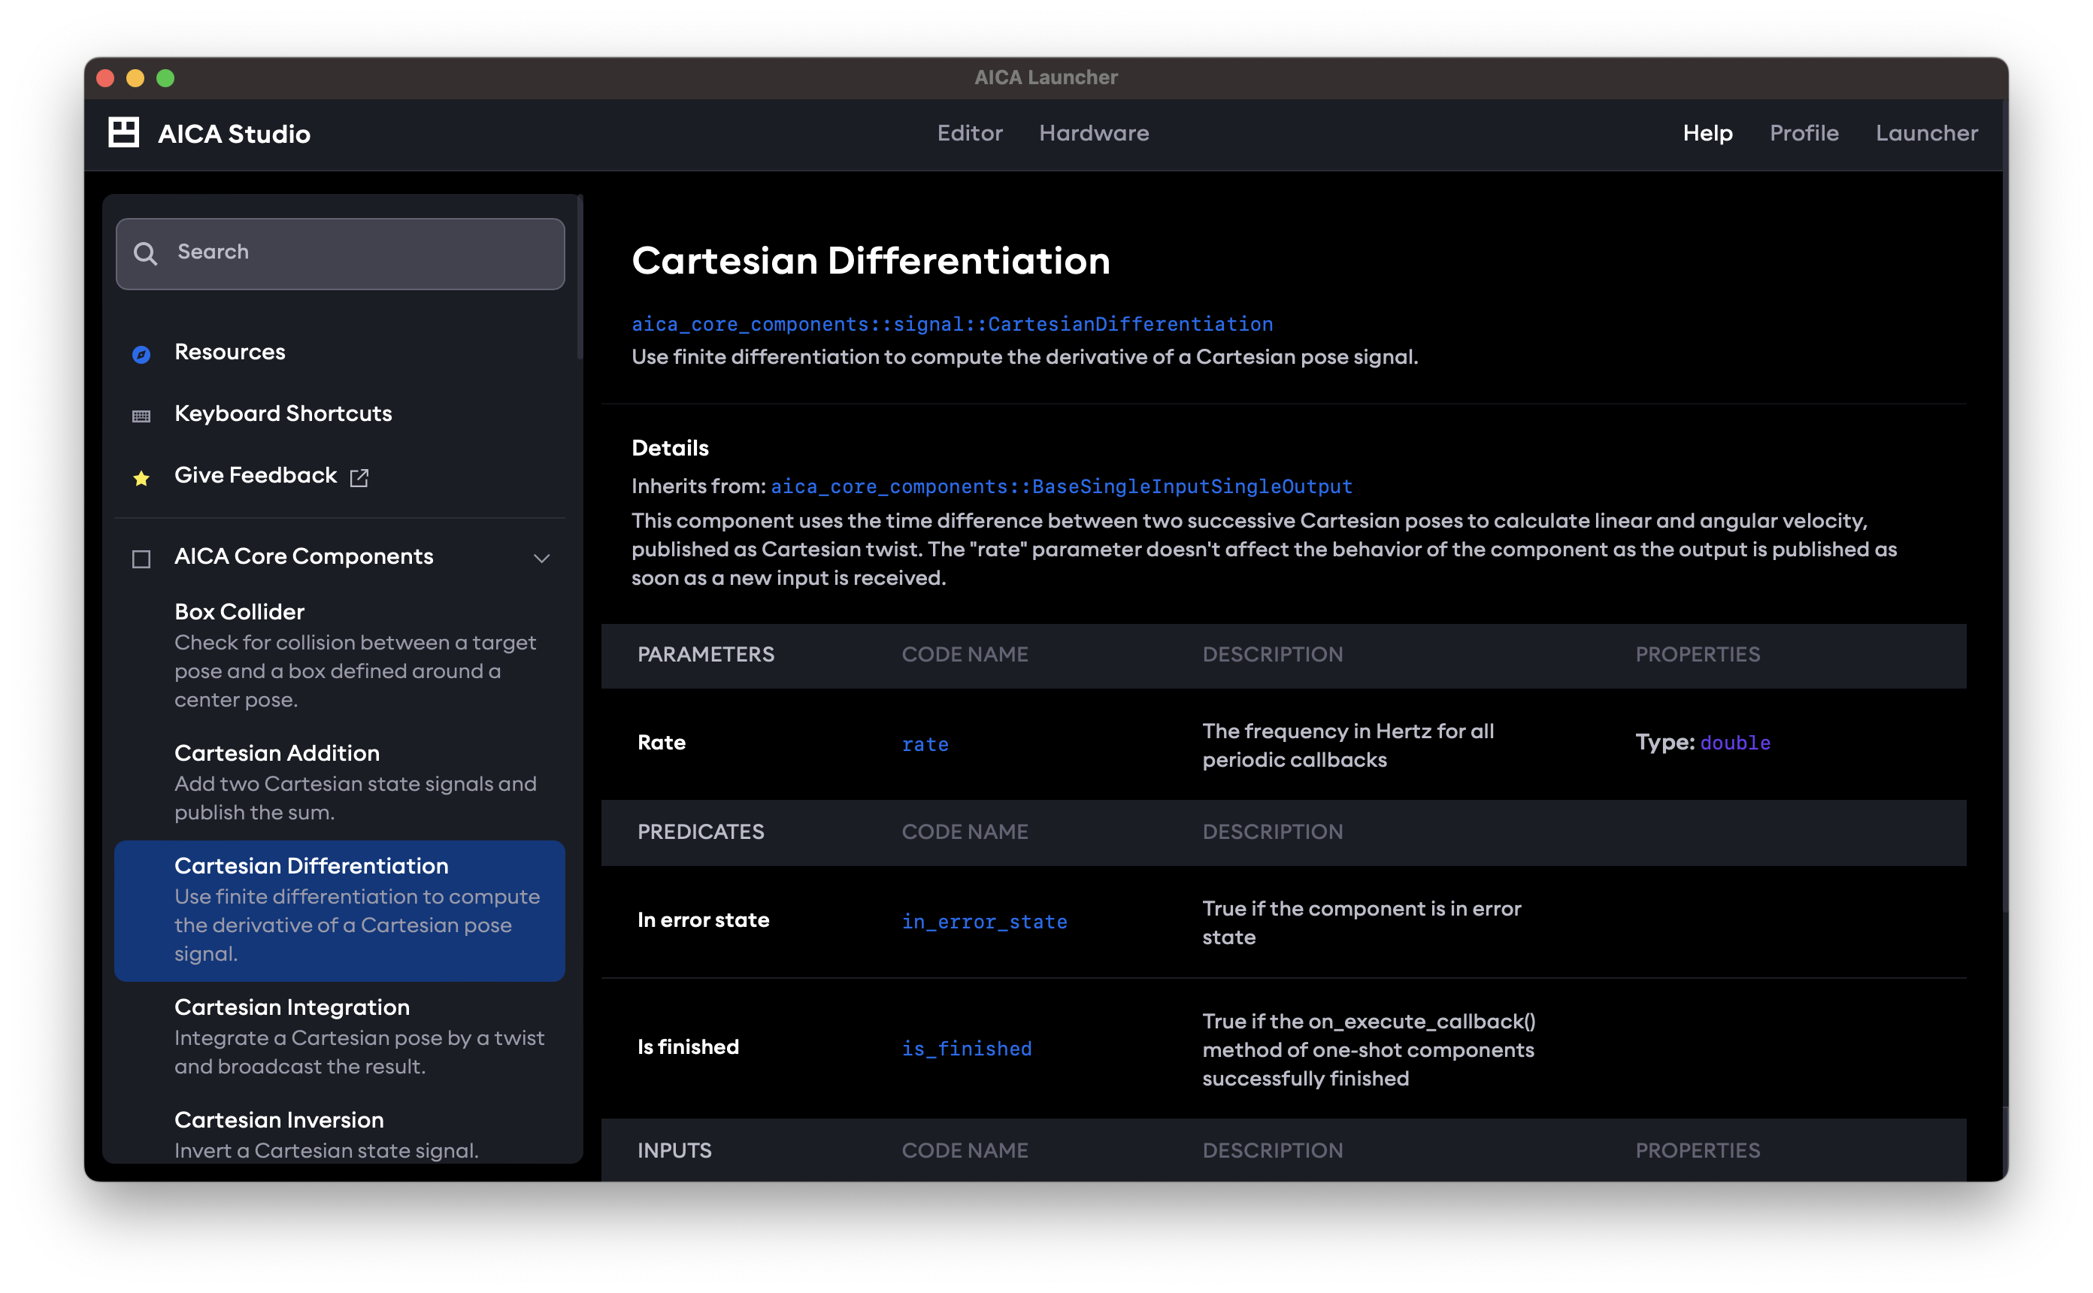
Task: Click the external-link icon after Give Feedback
Action: pos(360,477)
